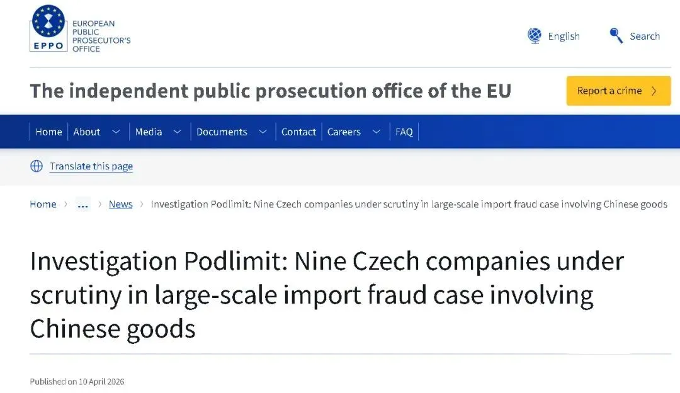Go to the FAQ navigation item
Viewport: 680px width, 393px height.
point(404,132)
